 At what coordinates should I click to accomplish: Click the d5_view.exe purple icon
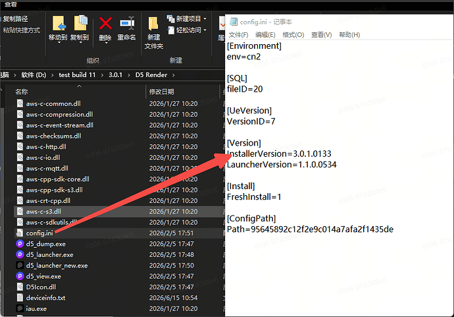point(20,276)
